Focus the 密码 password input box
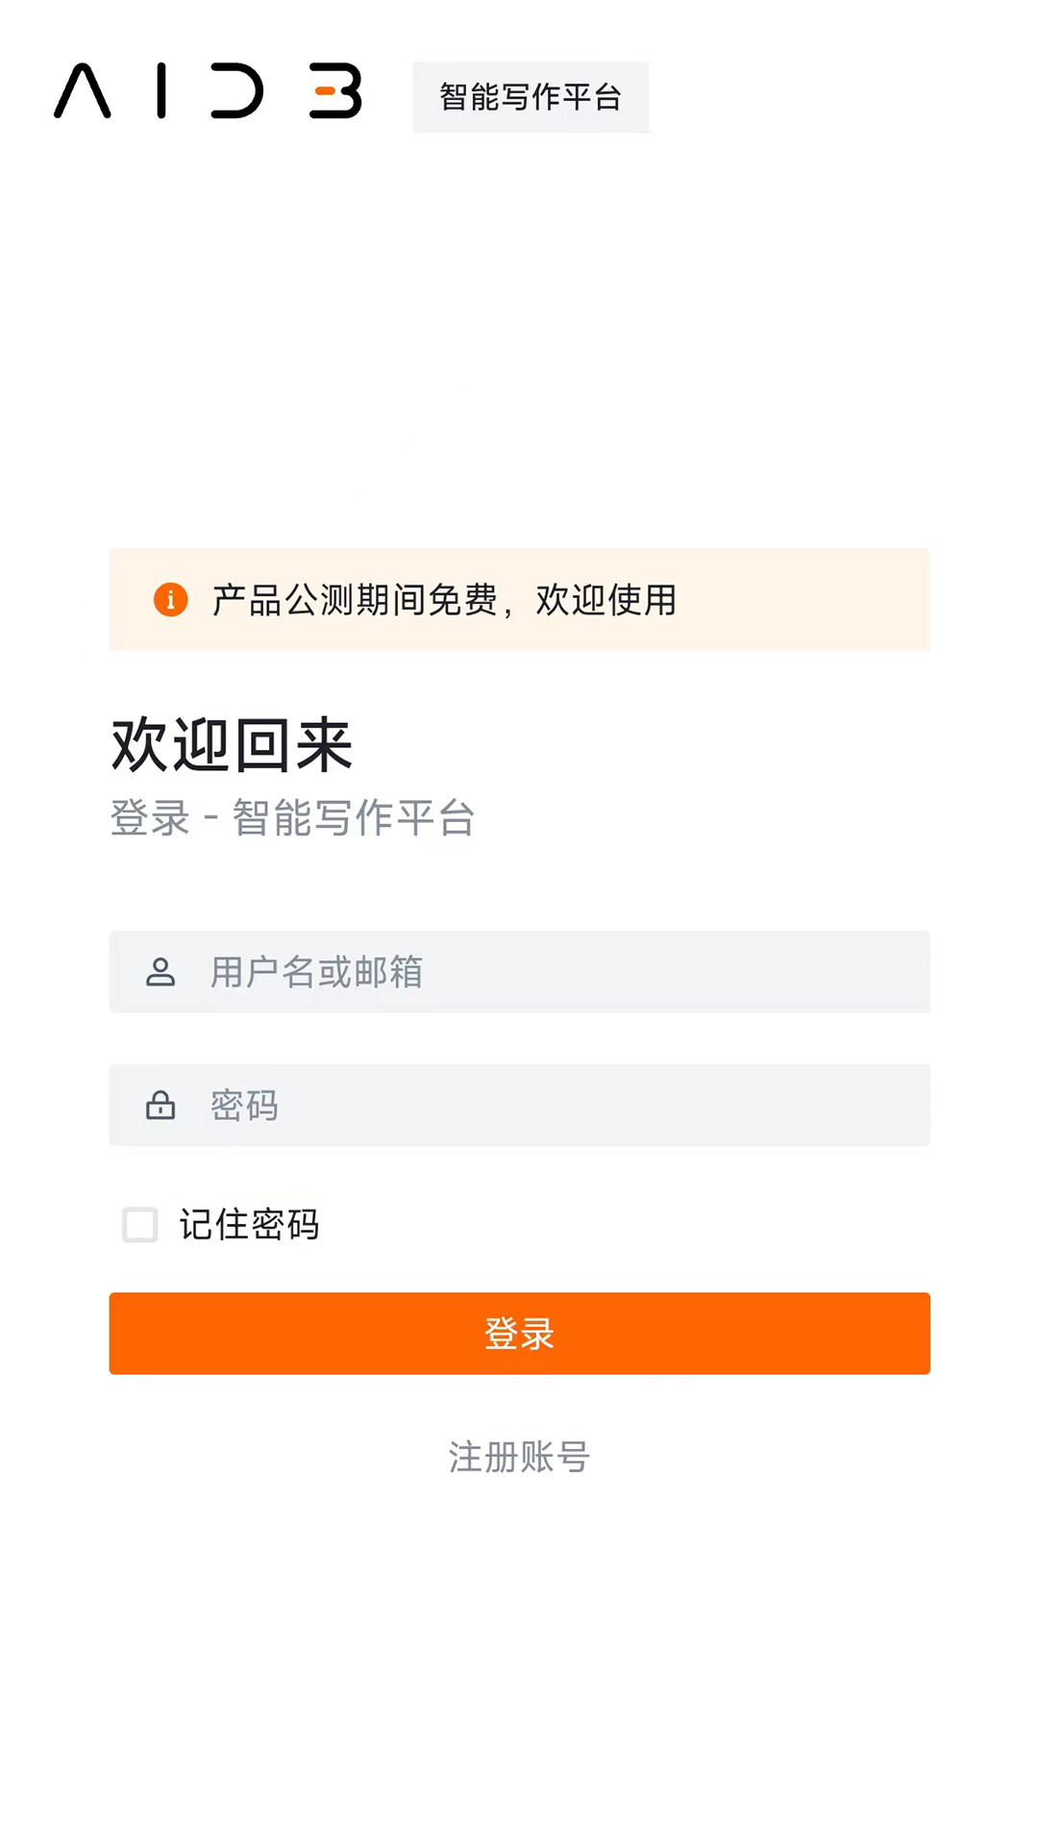 pos(519,1105)
